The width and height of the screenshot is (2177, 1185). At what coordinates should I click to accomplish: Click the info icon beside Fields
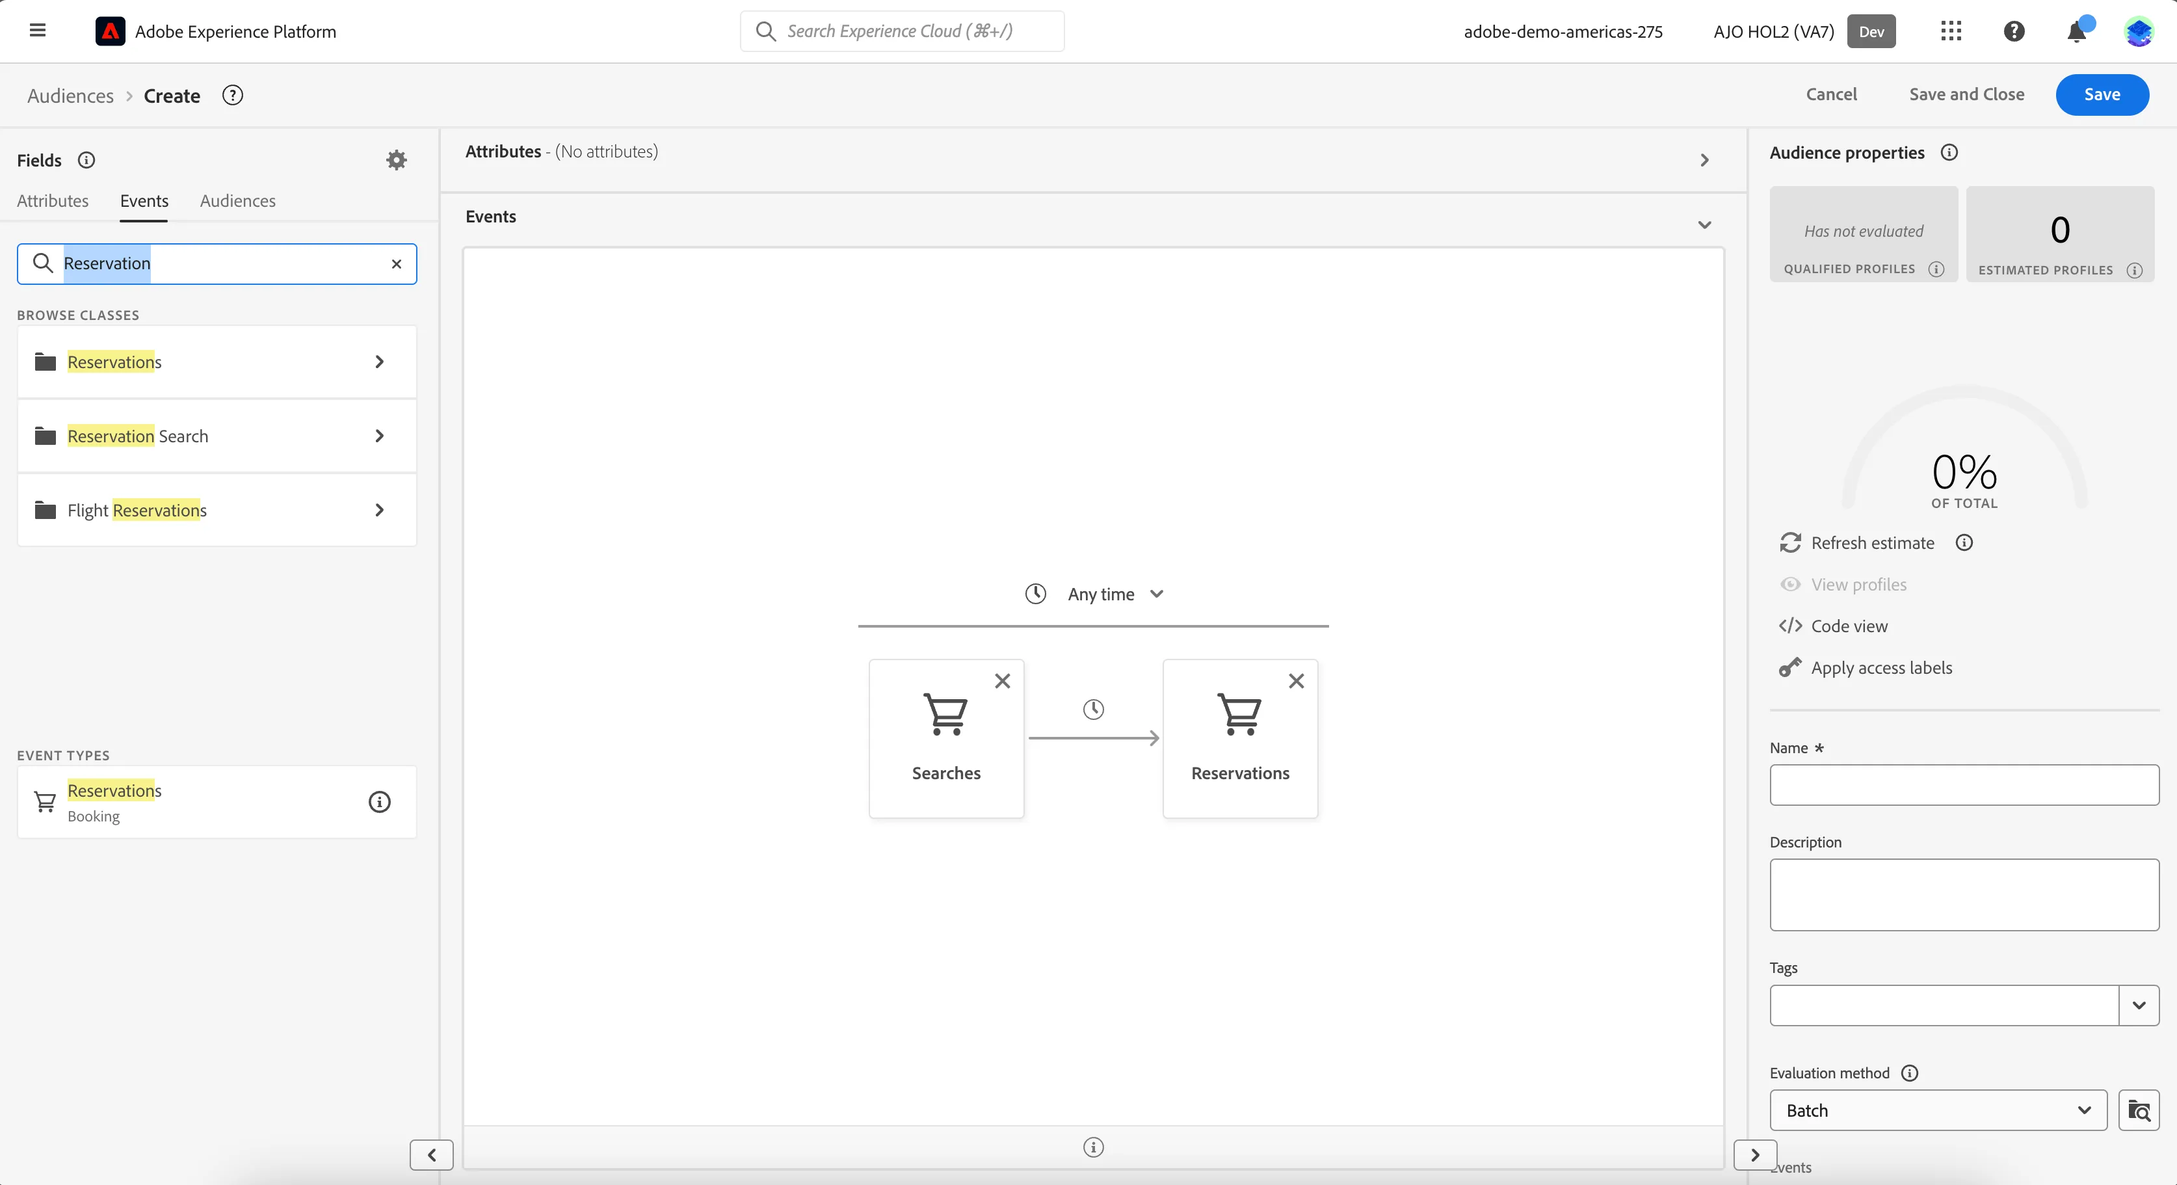(x=86, y=160)
